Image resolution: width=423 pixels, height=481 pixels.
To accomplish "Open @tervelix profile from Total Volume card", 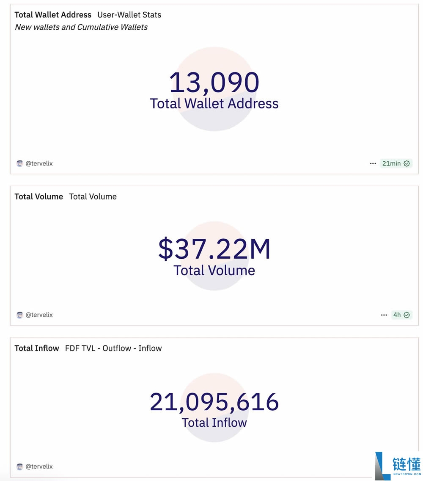I will tap(39, 315).
